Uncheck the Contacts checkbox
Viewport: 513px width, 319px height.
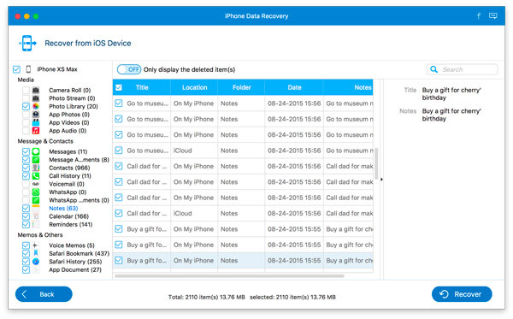(x=26, y=168)
